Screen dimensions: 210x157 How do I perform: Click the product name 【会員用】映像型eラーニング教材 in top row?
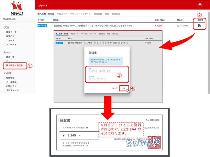coord(93,26)
